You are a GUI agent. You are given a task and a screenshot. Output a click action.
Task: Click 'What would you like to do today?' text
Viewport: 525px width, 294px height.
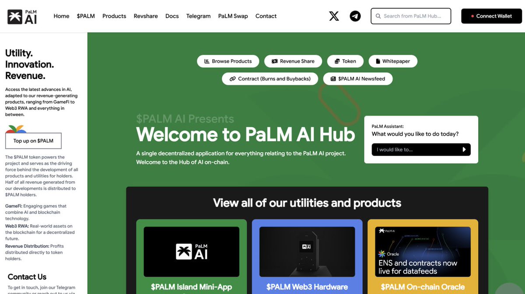pos(415,134)
